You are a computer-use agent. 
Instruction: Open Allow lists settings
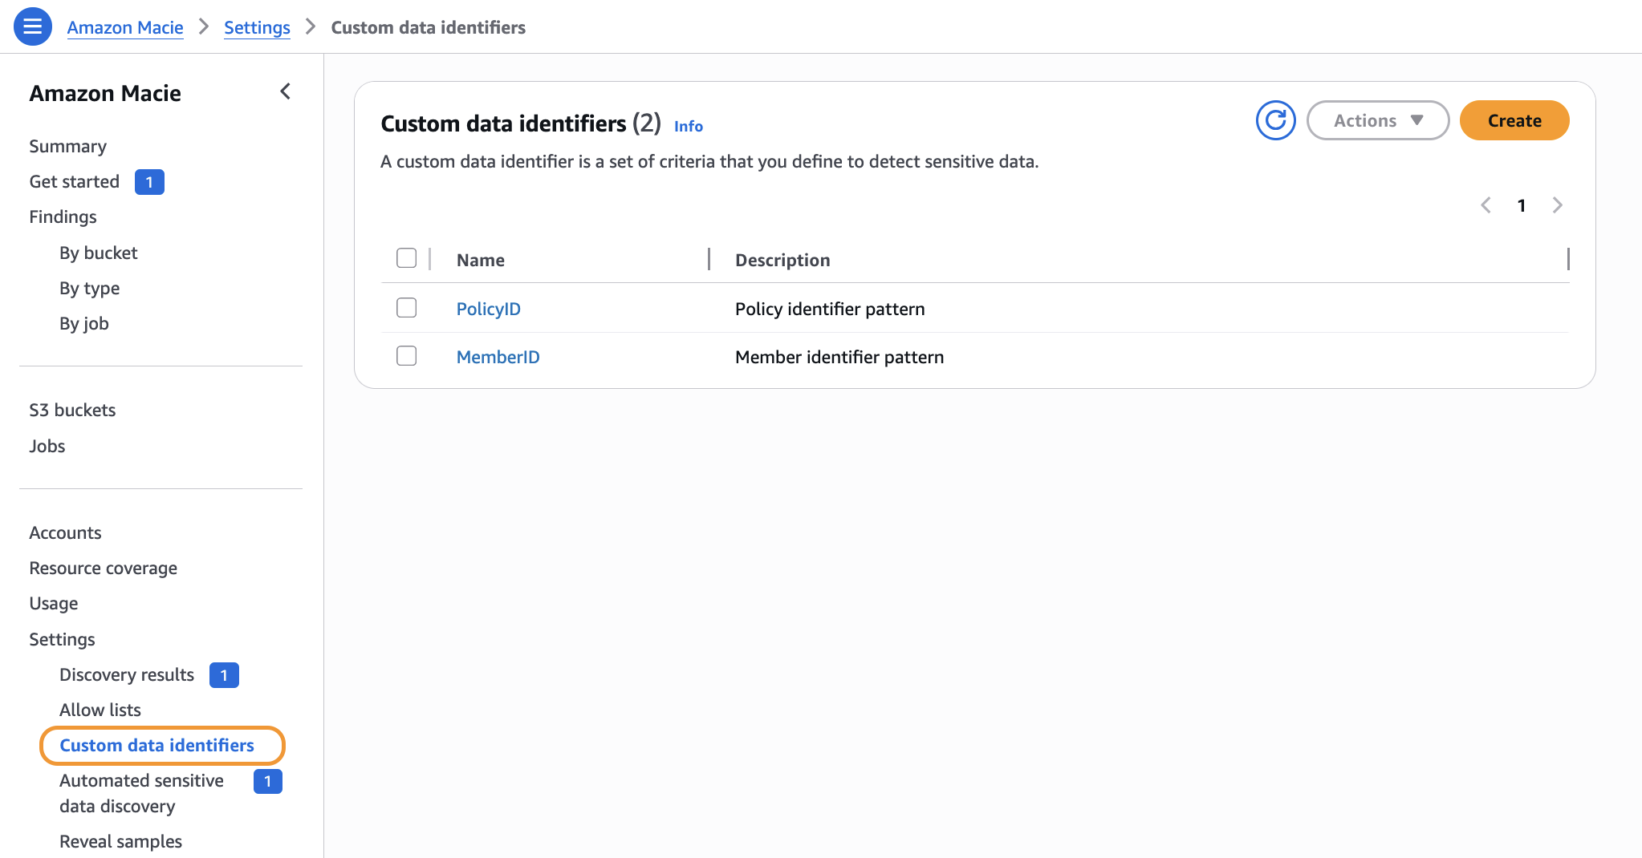[100, 710]
